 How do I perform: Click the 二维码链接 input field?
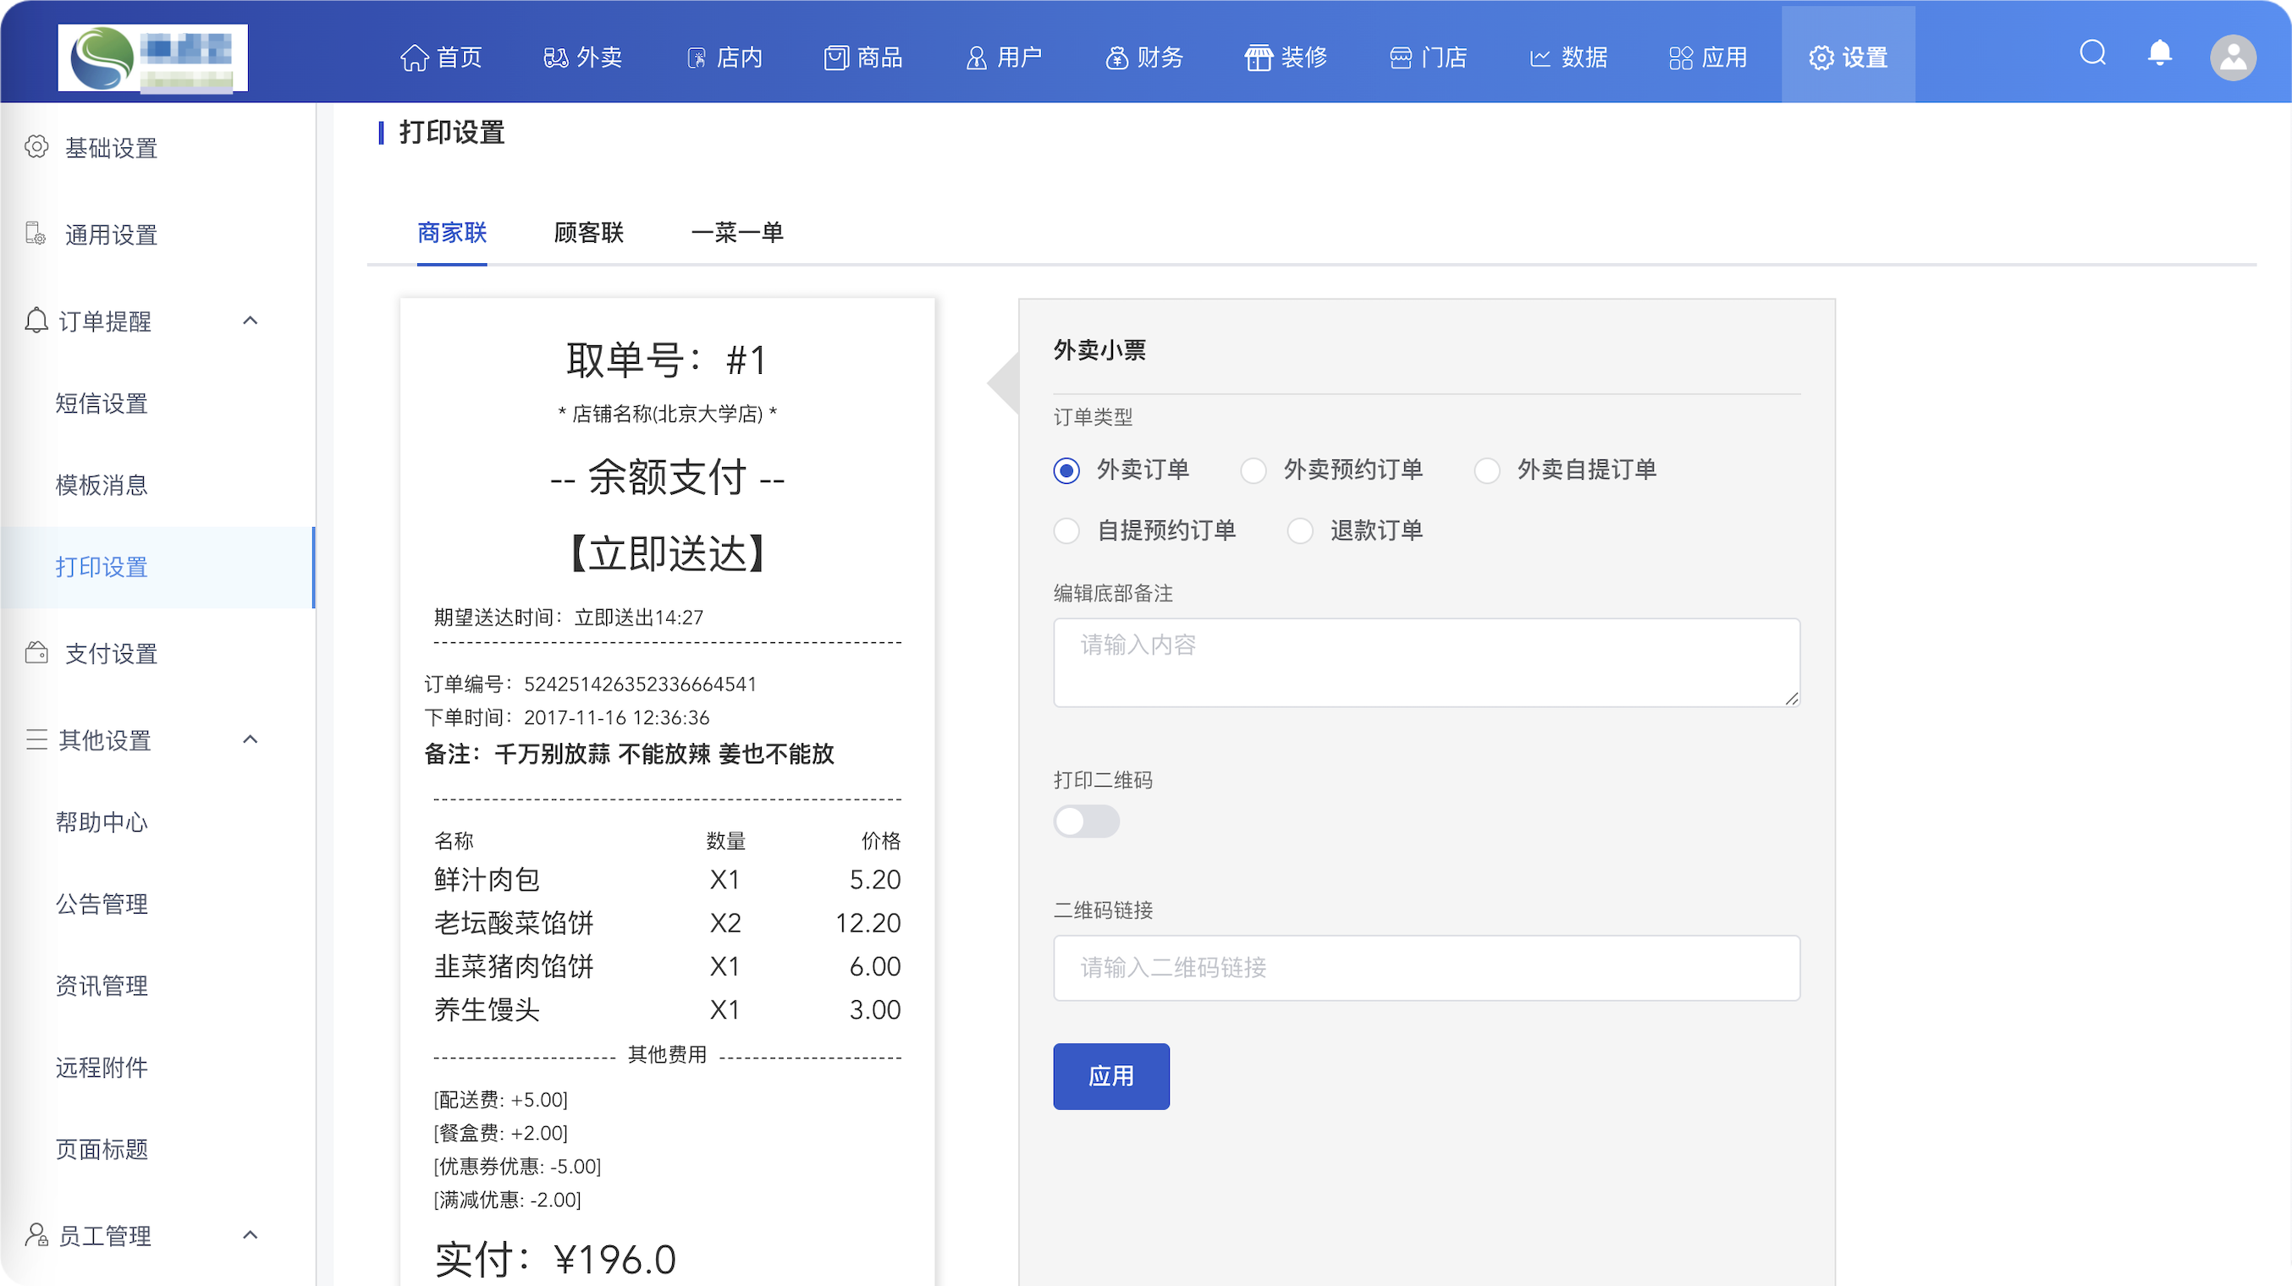pos(1425,968)
